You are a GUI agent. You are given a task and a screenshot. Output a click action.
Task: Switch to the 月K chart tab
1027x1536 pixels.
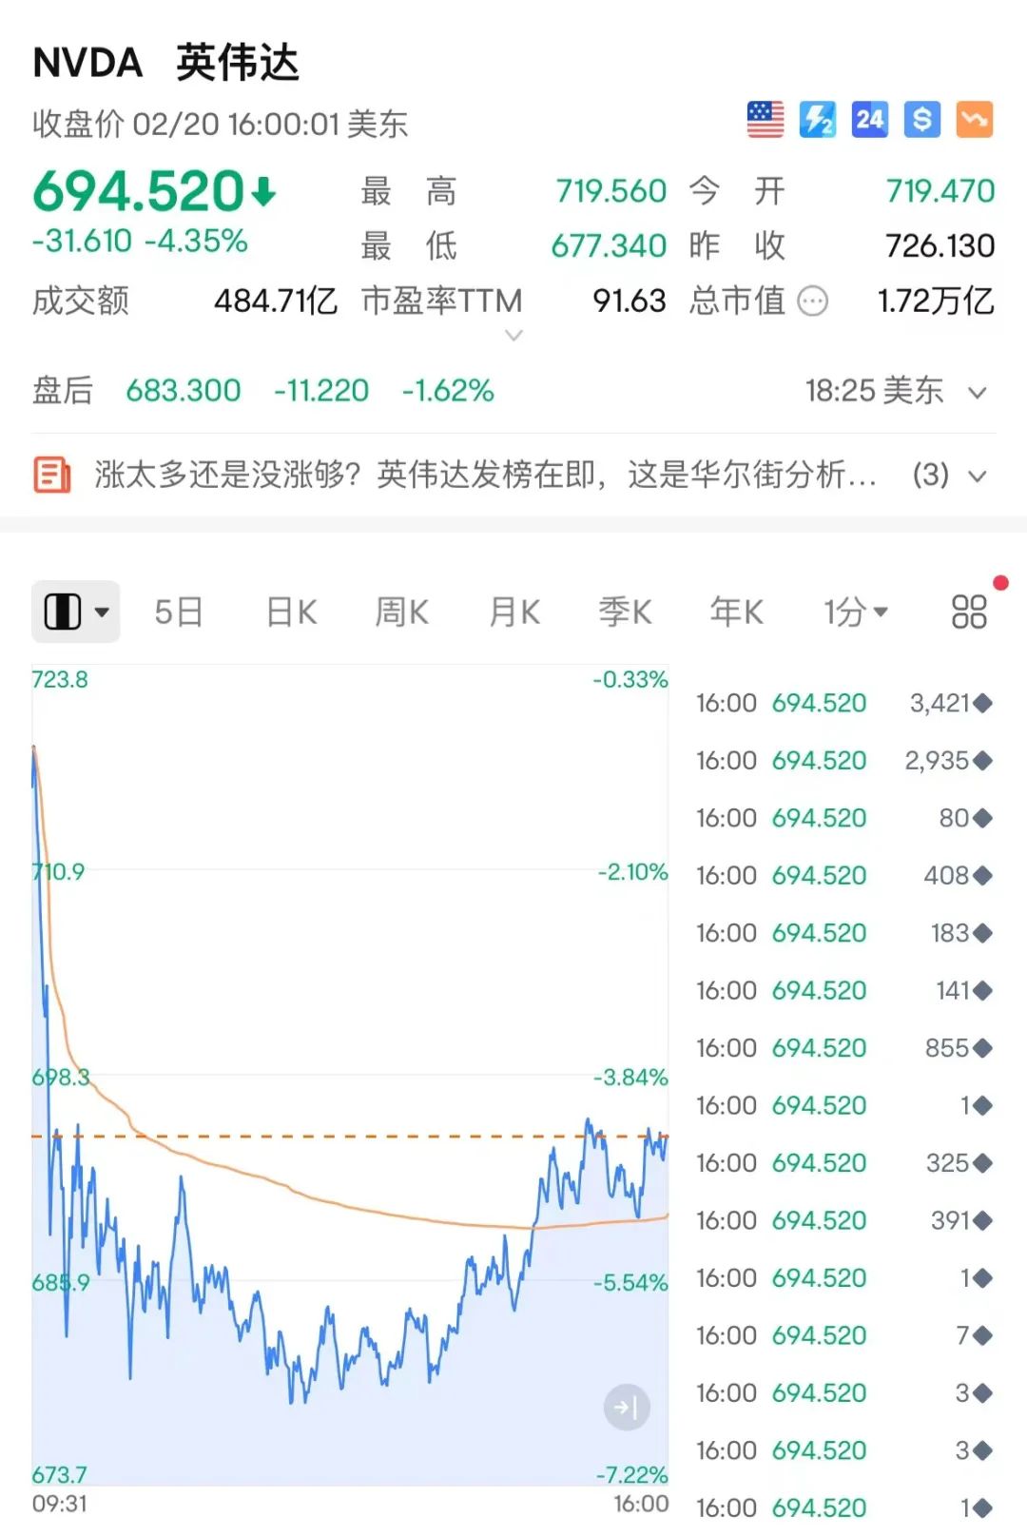pyautogui.click(x=513, y=612)
